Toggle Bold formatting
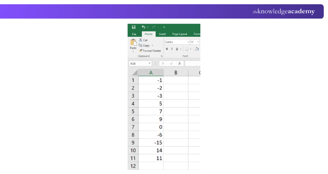 tap(167, 49)
